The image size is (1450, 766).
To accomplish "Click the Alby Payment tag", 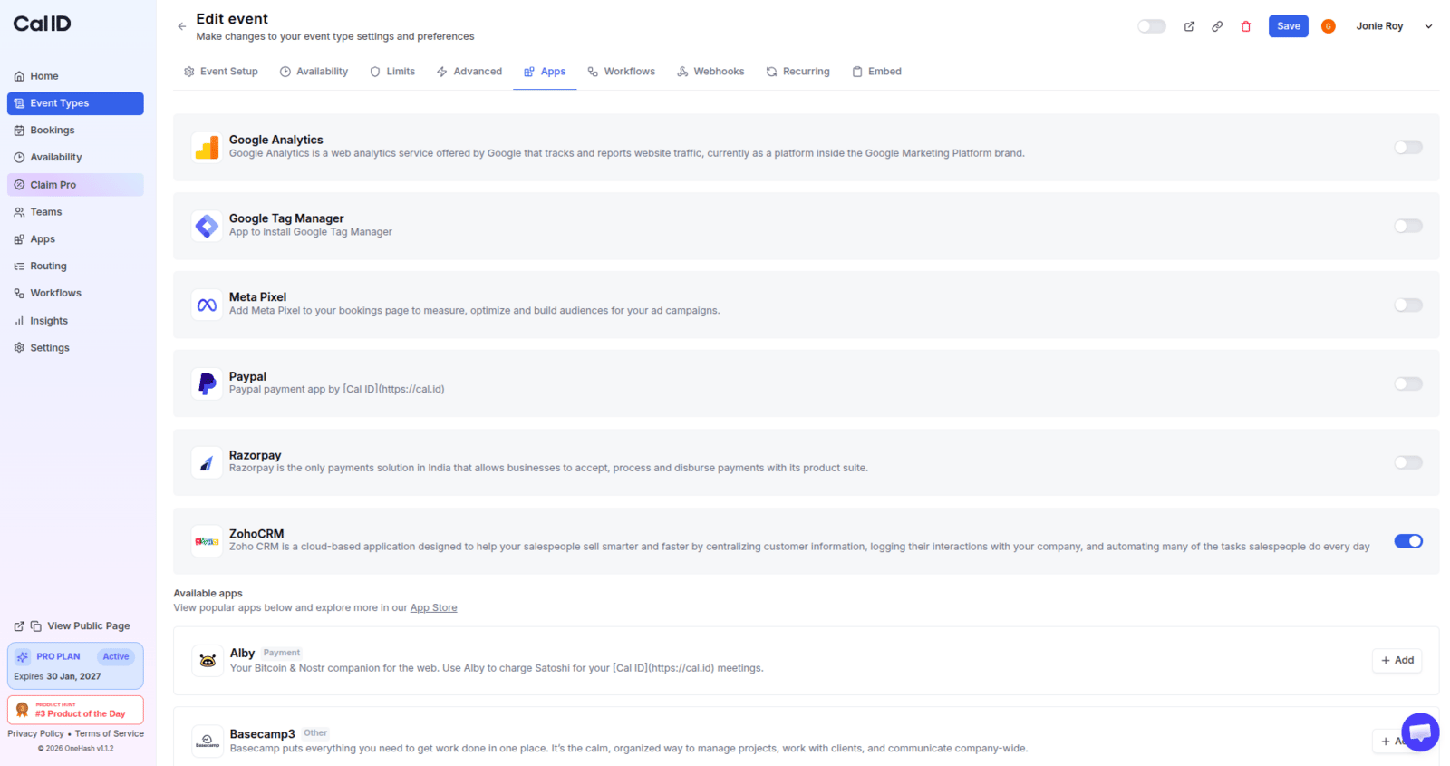I will tap(282, 653).
